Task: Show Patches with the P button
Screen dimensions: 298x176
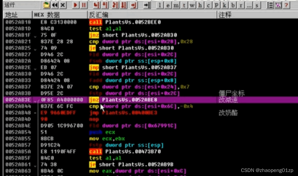Action: pos(216,5)
